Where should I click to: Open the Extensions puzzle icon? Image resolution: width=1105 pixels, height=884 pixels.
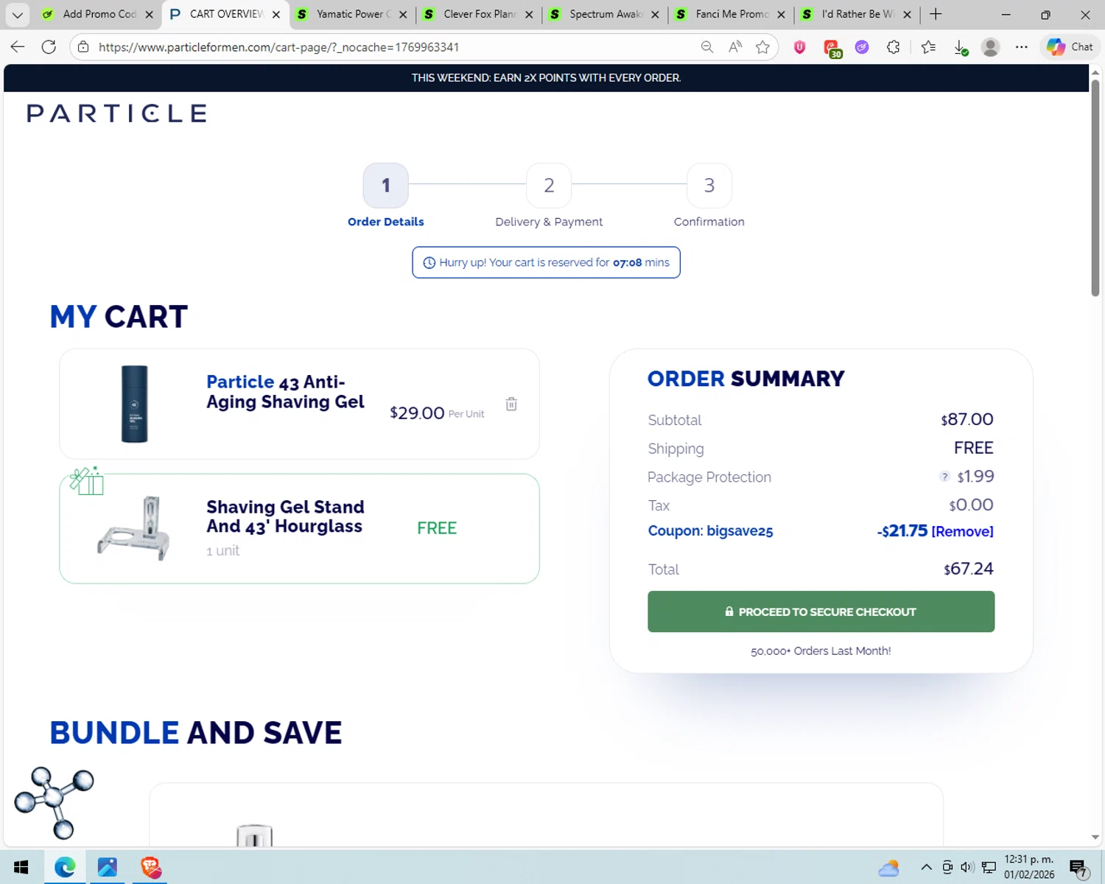[x=894, y=47]
